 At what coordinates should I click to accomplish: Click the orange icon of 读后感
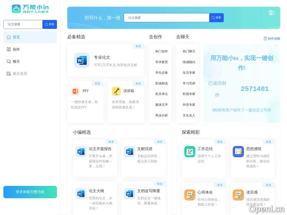238,195
